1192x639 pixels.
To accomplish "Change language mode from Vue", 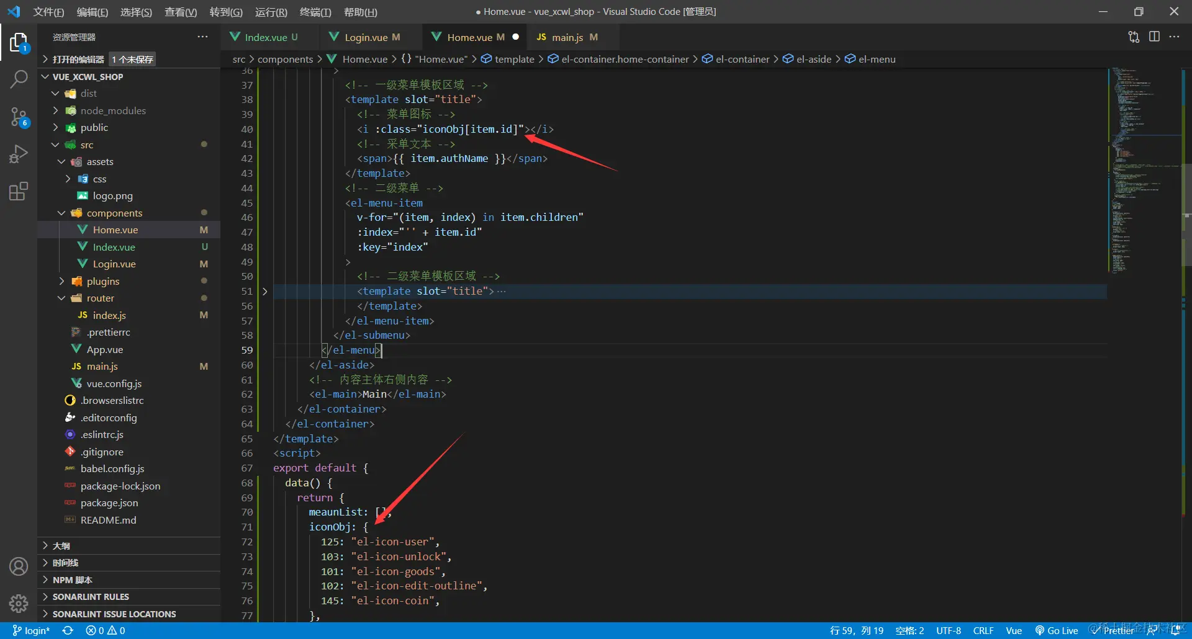I will (x=1014, y=630).
